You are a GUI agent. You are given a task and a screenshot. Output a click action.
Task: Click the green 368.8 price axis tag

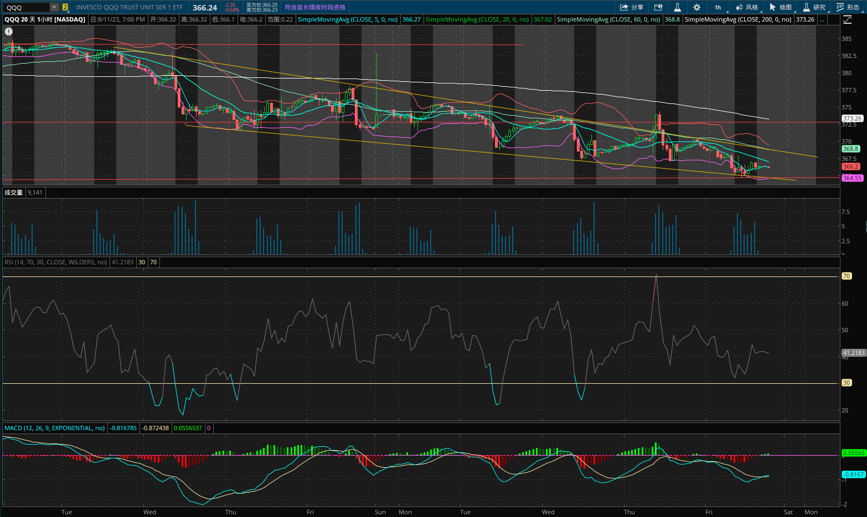click(x=850, y=149)
